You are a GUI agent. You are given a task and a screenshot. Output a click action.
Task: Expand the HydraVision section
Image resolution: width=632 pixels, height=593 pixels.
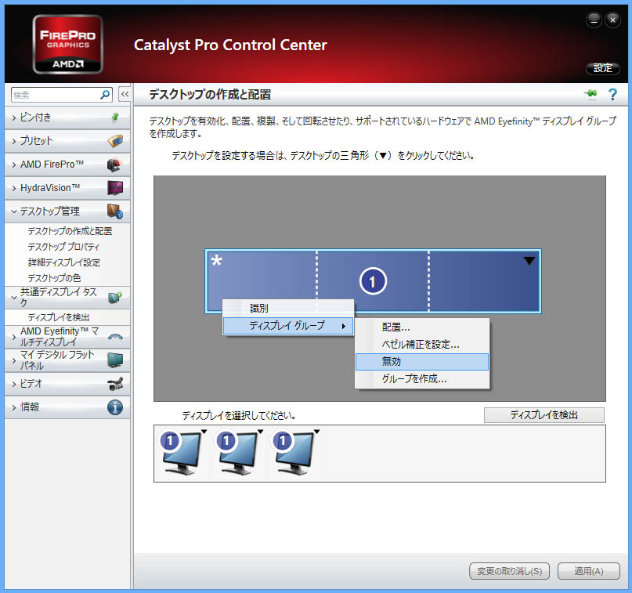(14, 188)
